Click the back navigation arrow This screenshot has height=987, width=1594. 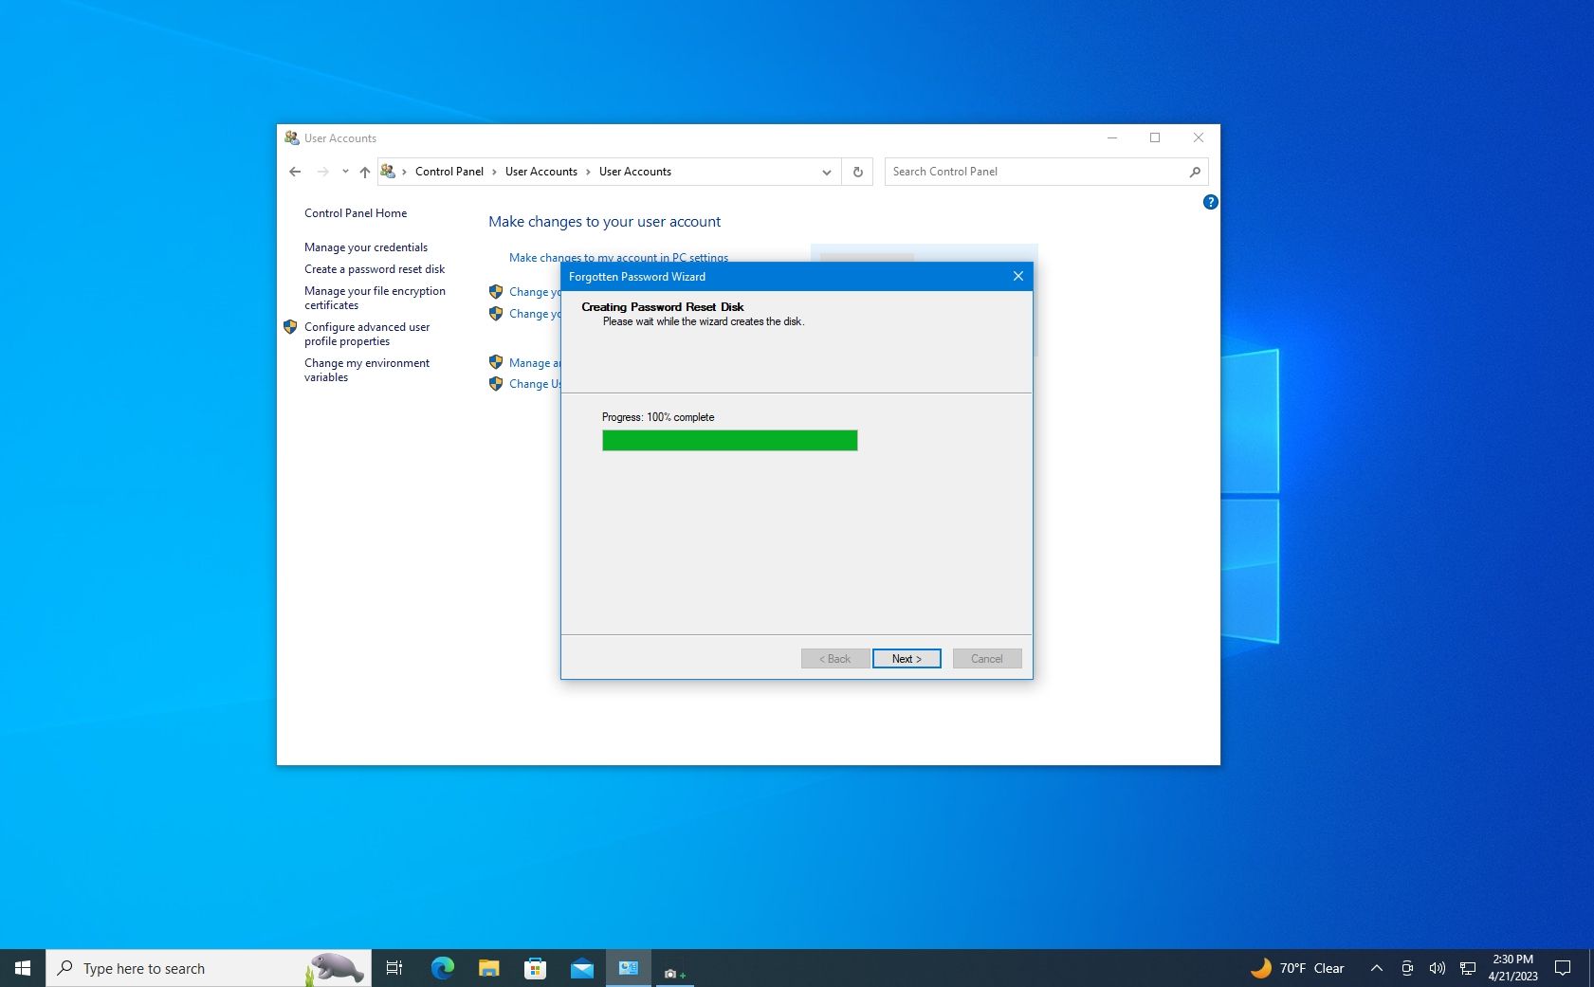tap(295, 172)
